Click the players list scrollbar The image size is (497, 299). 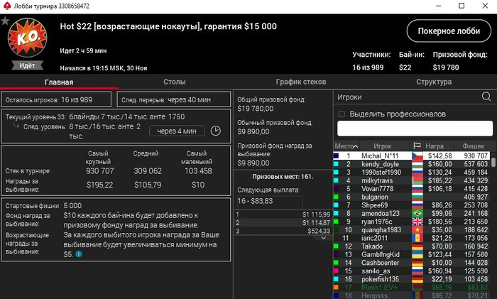493,162
